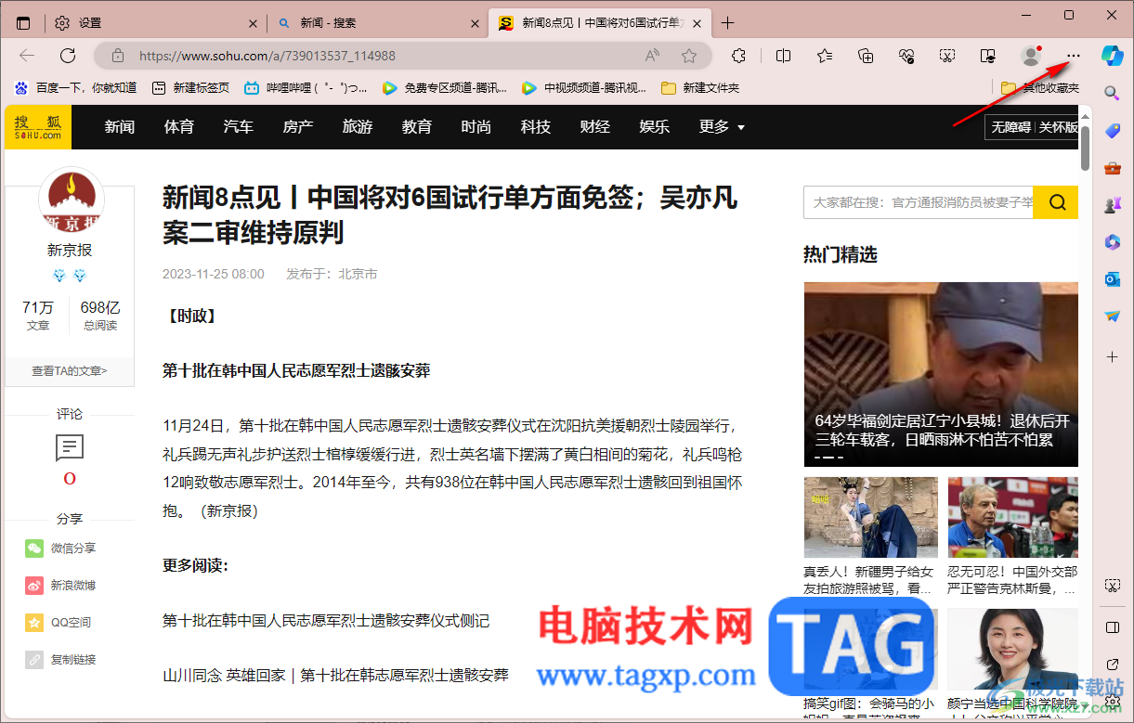Viewport: 1134px width, 723px height.
Task: Open Copilot in the Edge toolbar
Action: click(x=1112, y=56)
